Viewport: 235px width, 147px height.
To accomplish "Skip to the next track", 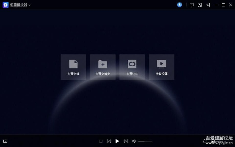I will coord(126,141).
